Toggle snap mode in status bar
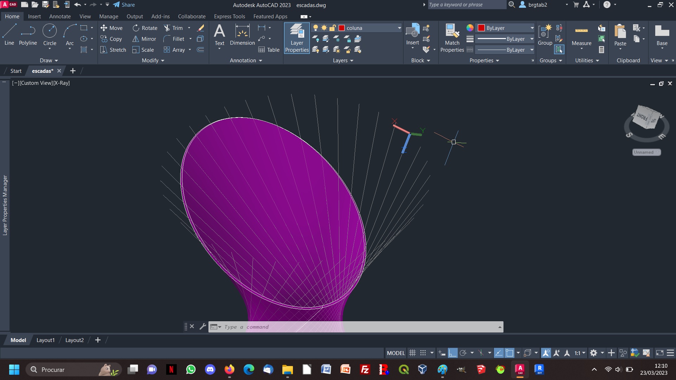 [x=423, y=353]
